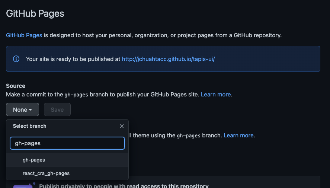Focus the branch filter field containing gh-pages
Image resolution: width=330 pixels, height=188 pixels.
point(67,143)
